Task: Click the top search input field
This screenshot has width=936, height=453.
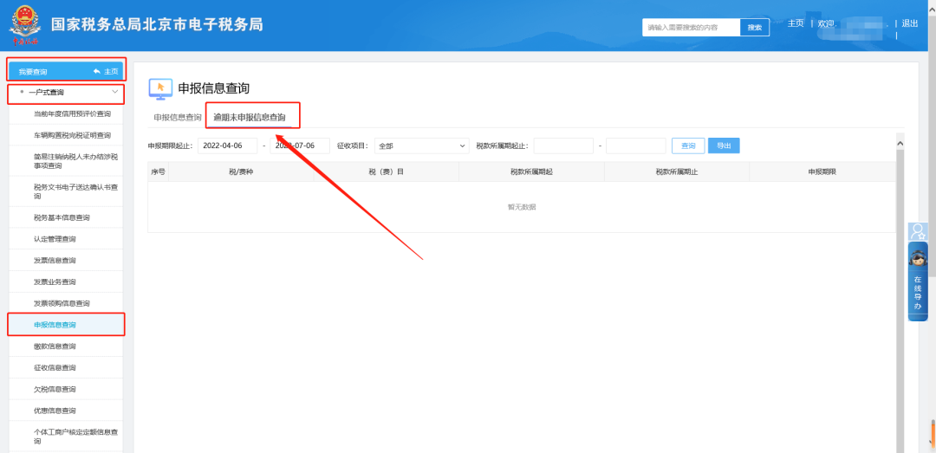Action: (691, 28)
